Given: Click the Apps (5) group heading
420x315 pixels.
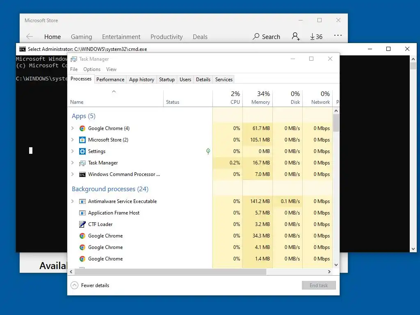Looking at the screenshot, I should [x=84, y=116].
